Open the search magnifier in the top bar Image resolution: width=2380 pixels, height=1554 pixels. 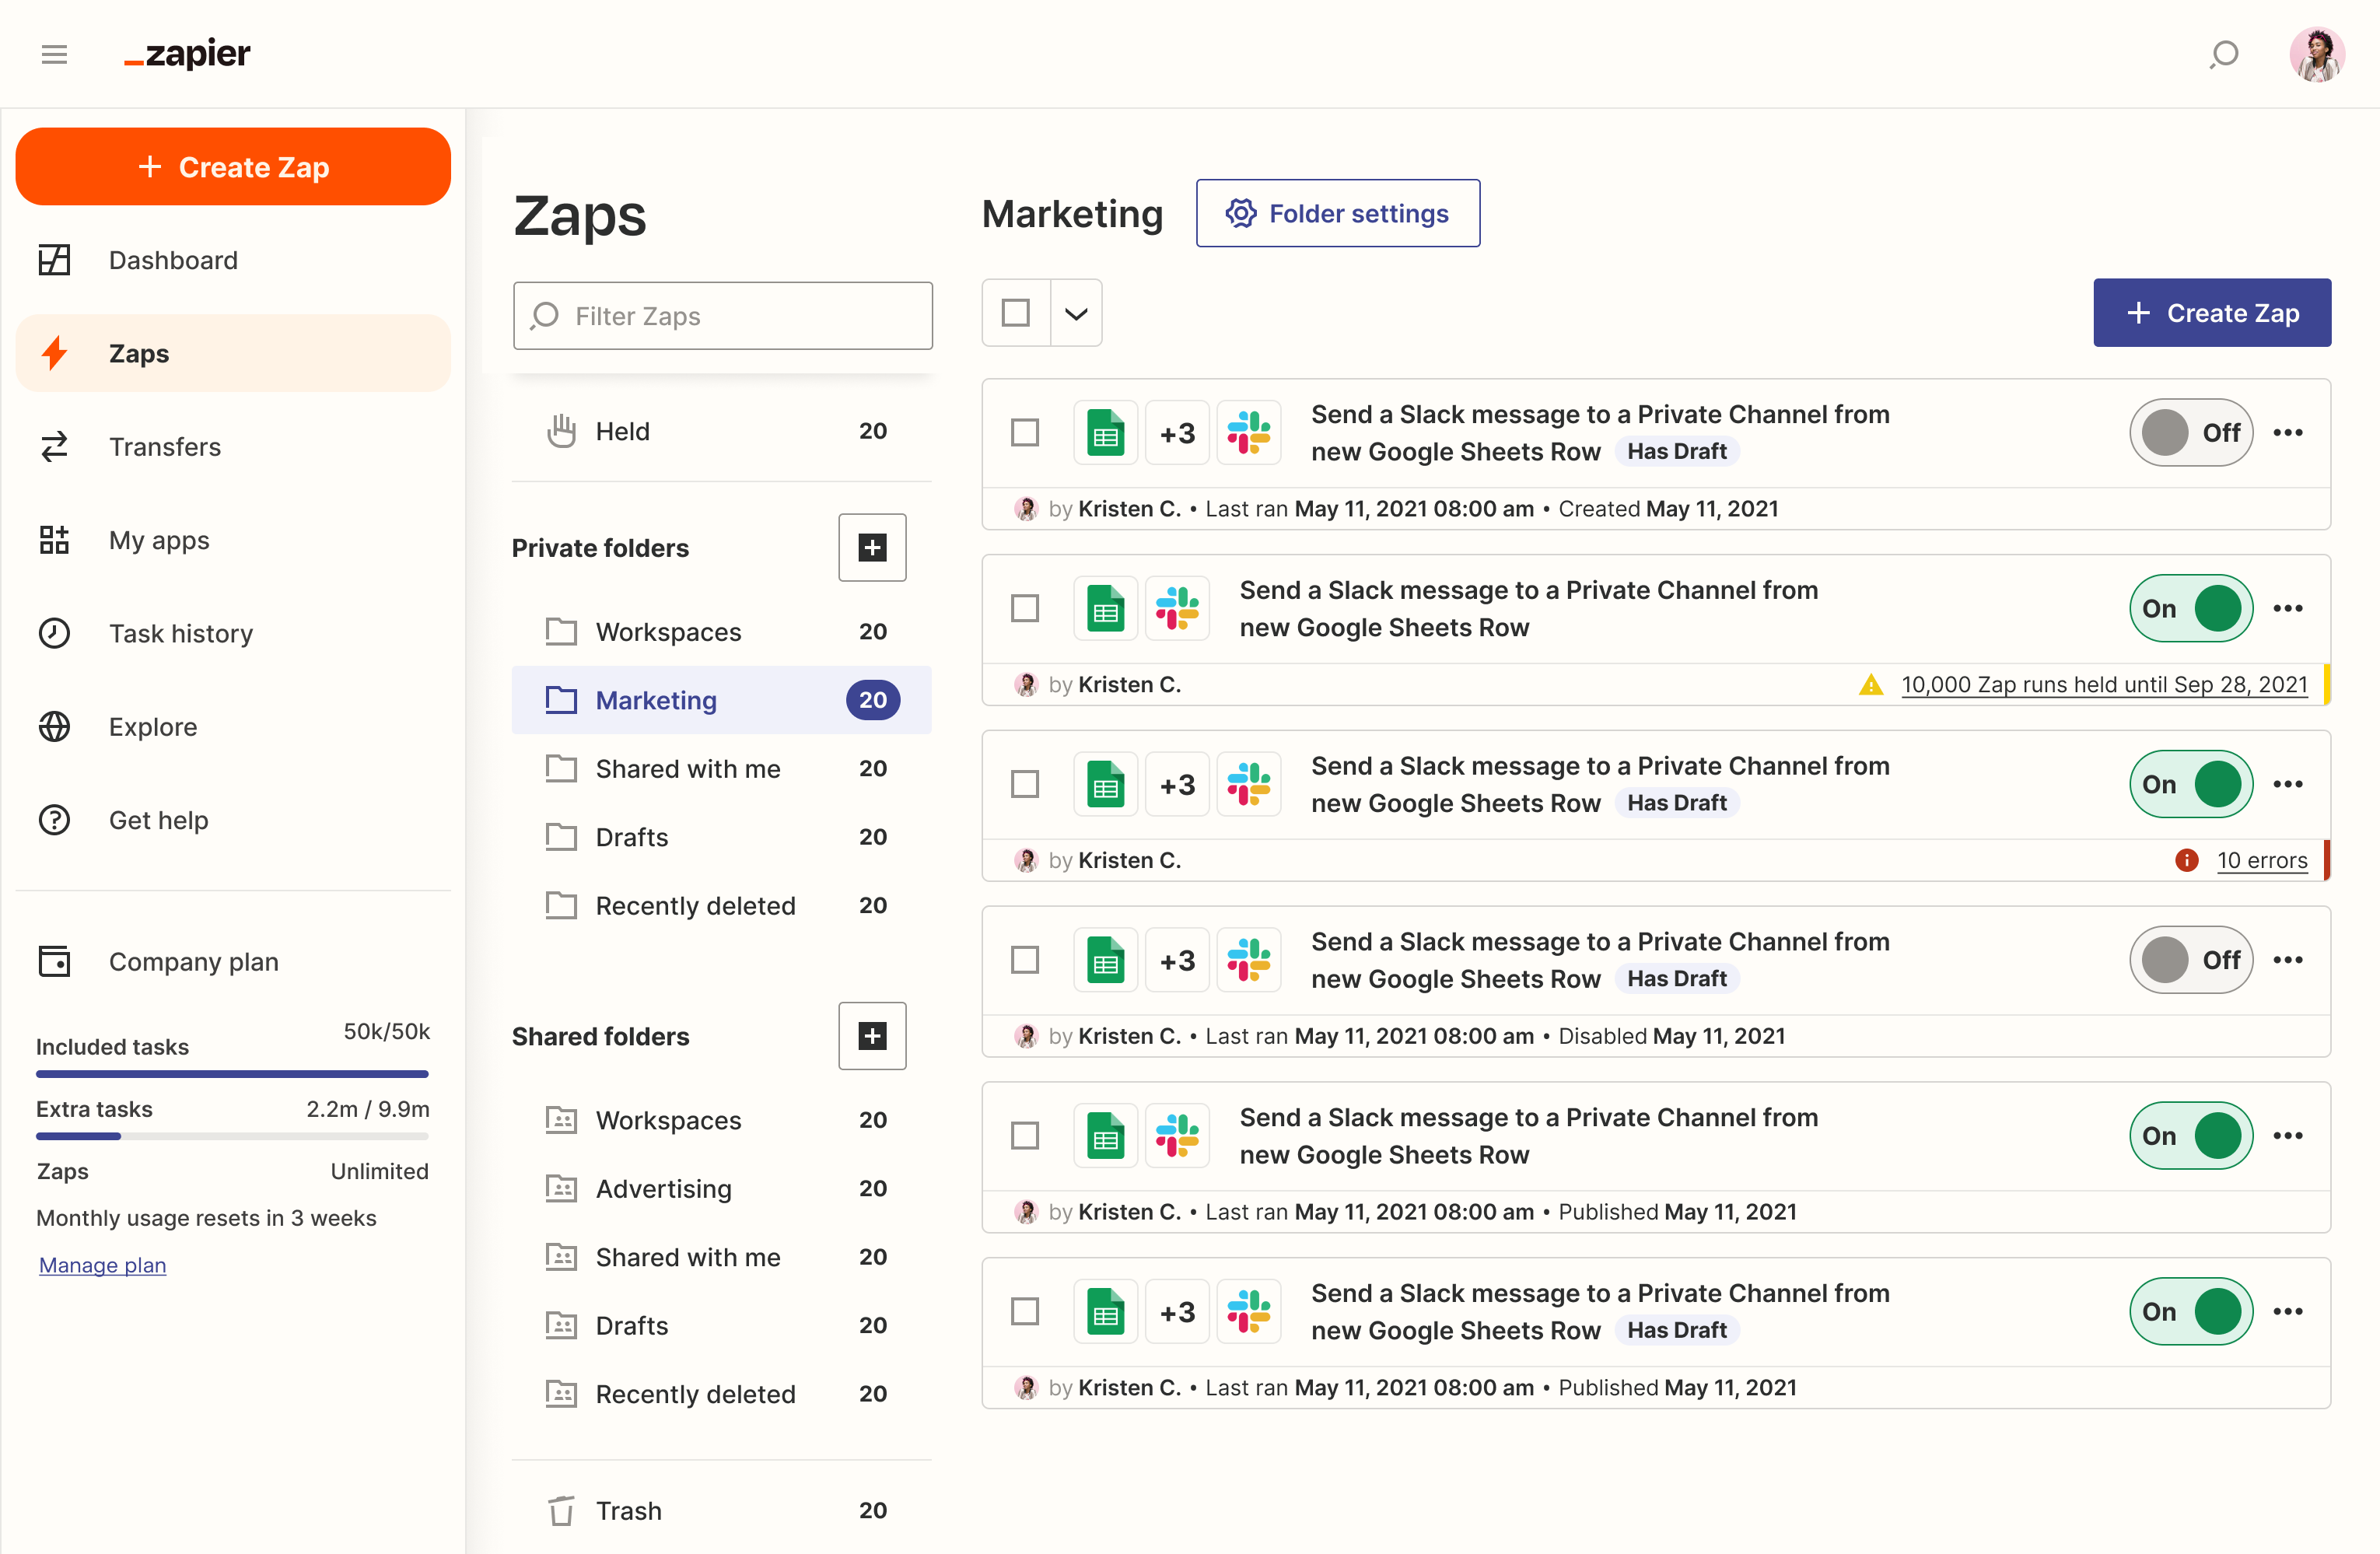[x=2224, y=54]
